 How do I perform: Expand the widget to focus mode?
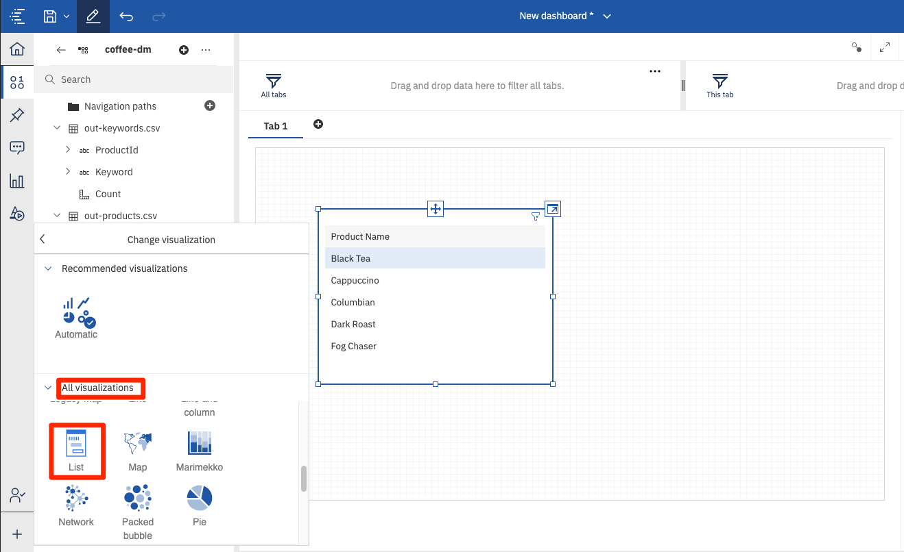[x=553, y=208]
